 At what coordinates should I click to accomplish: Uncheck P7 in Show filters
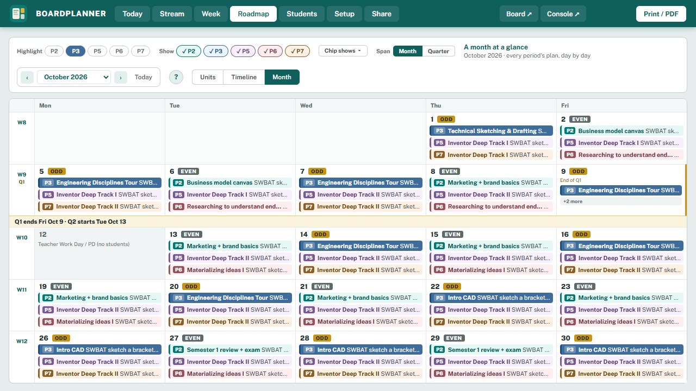297,51
